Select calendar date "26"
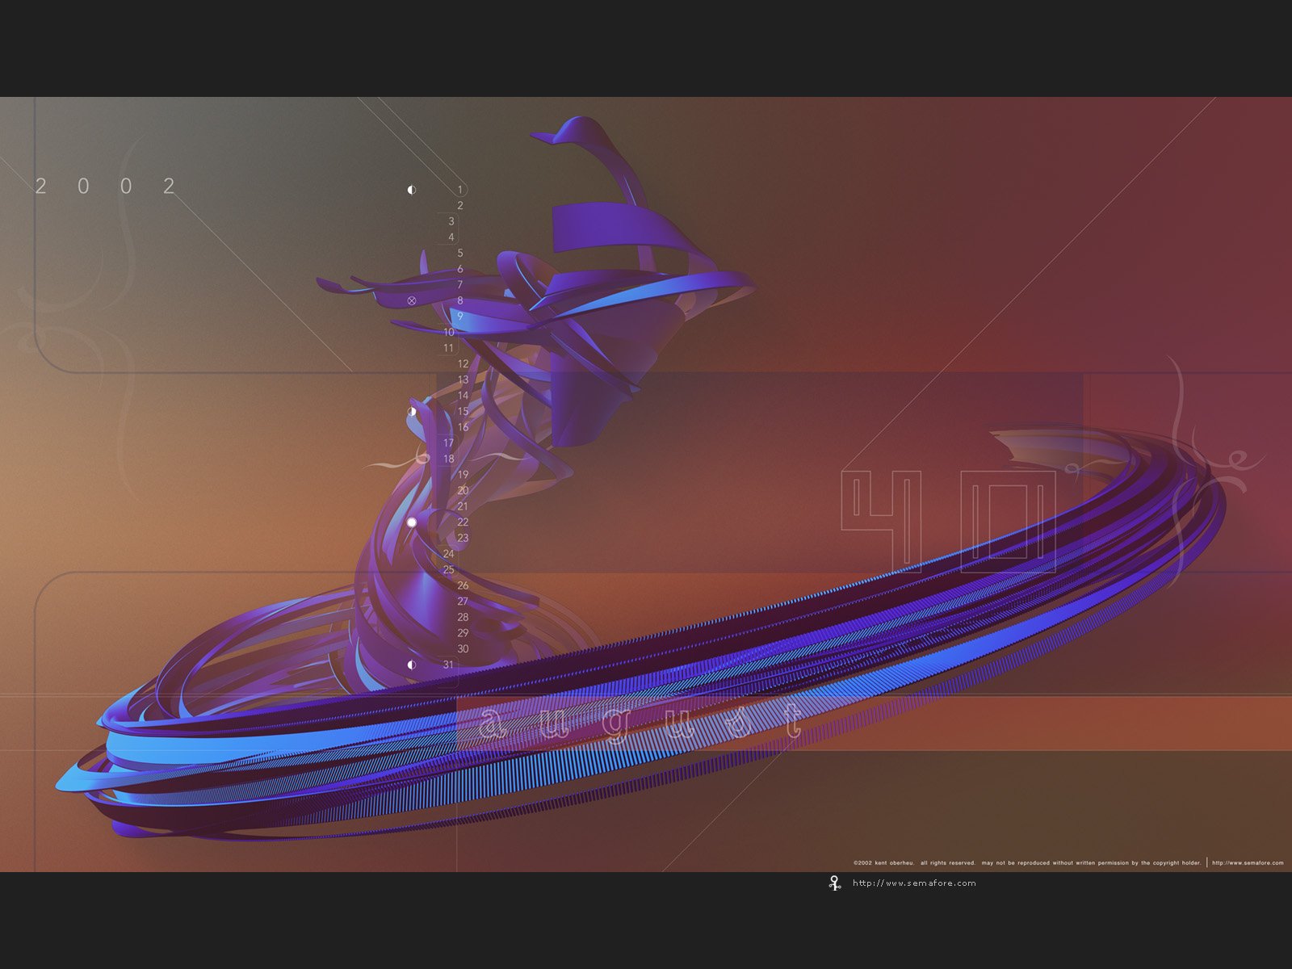Image resolution: width=1292 pixels, height=969 pixels. click(463, 585)
